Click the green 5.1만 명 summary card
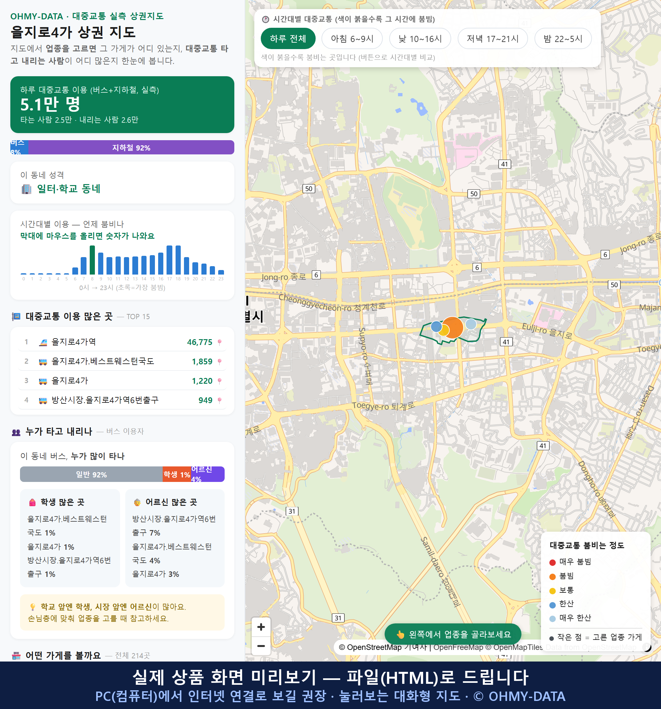The height and width of the screenshot is (709, 661). click(x=122, y=105)
